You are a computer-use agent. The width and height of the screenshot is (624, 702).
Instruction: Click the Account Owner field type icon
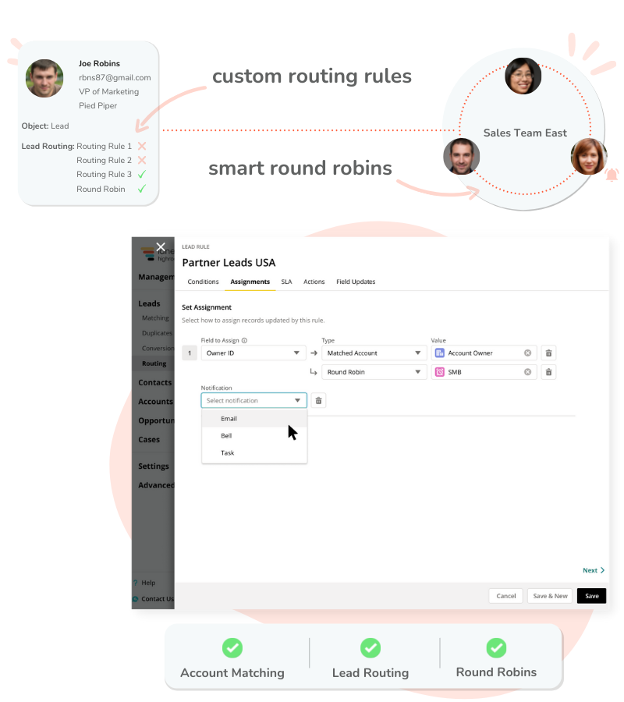click(439, 353)
